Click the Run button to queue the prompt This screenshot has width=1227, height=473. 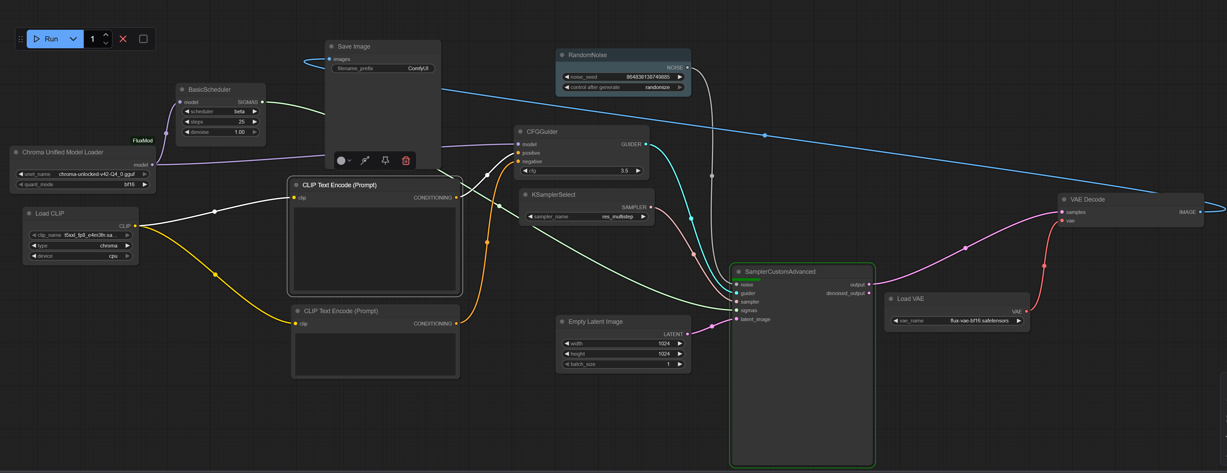click(46, 39)
